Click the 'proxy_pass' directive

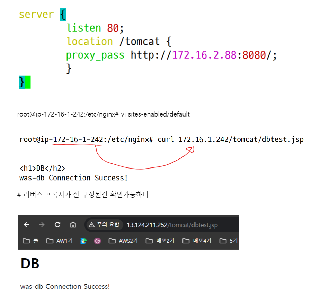pyautogui.click(x=95, y=55)
